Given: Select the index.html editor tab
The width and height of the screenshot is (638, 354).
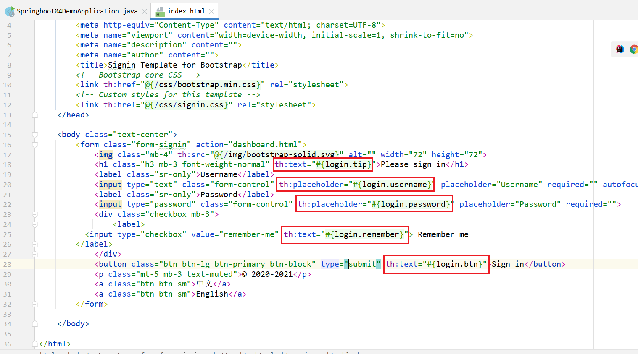Looking at the screenshot, I should (186, 11).
